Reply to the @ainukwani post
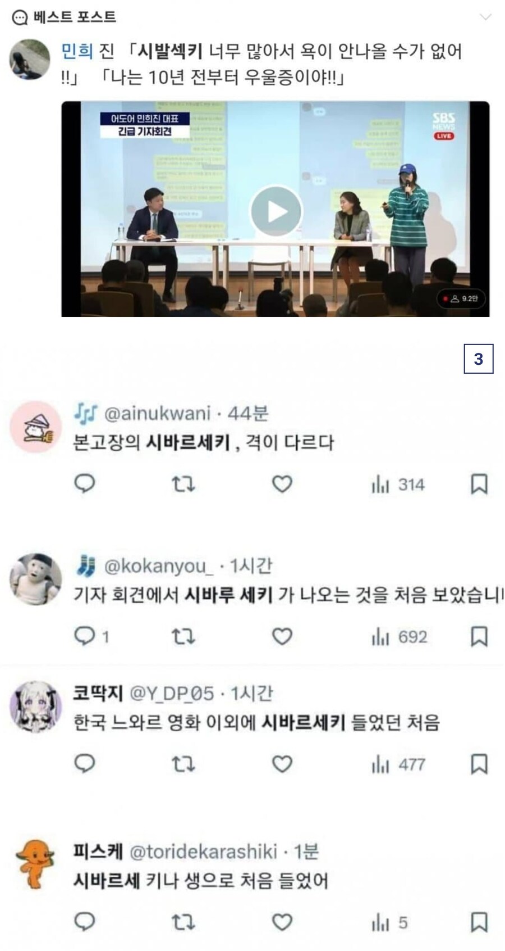505x951 pixels. tap(85, 484)
